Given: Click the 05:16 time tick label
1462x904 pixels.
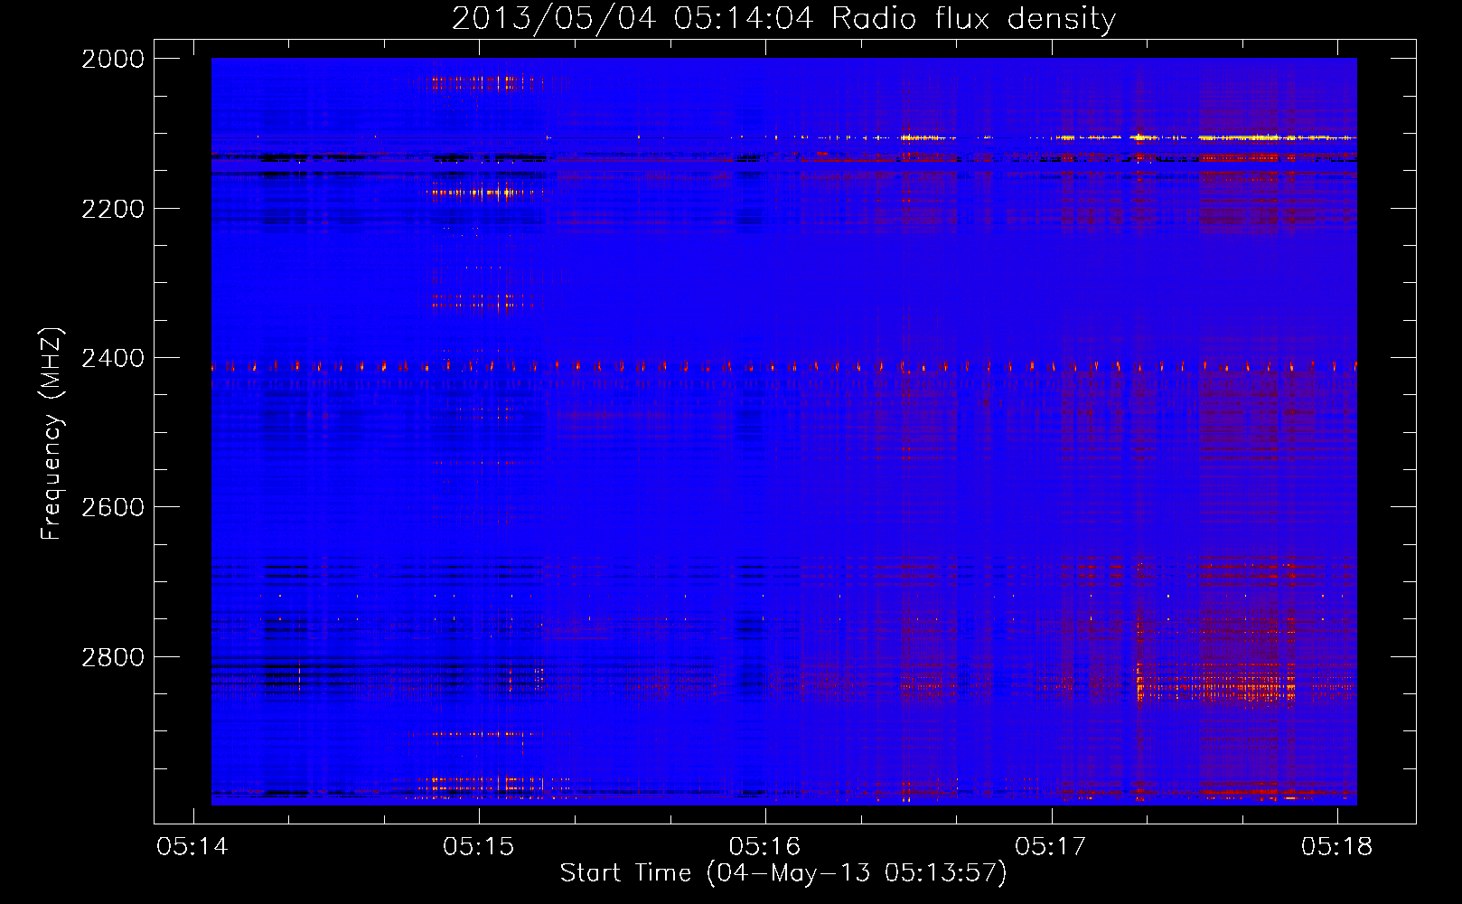Looking at the screenshot, I should 765,846.
